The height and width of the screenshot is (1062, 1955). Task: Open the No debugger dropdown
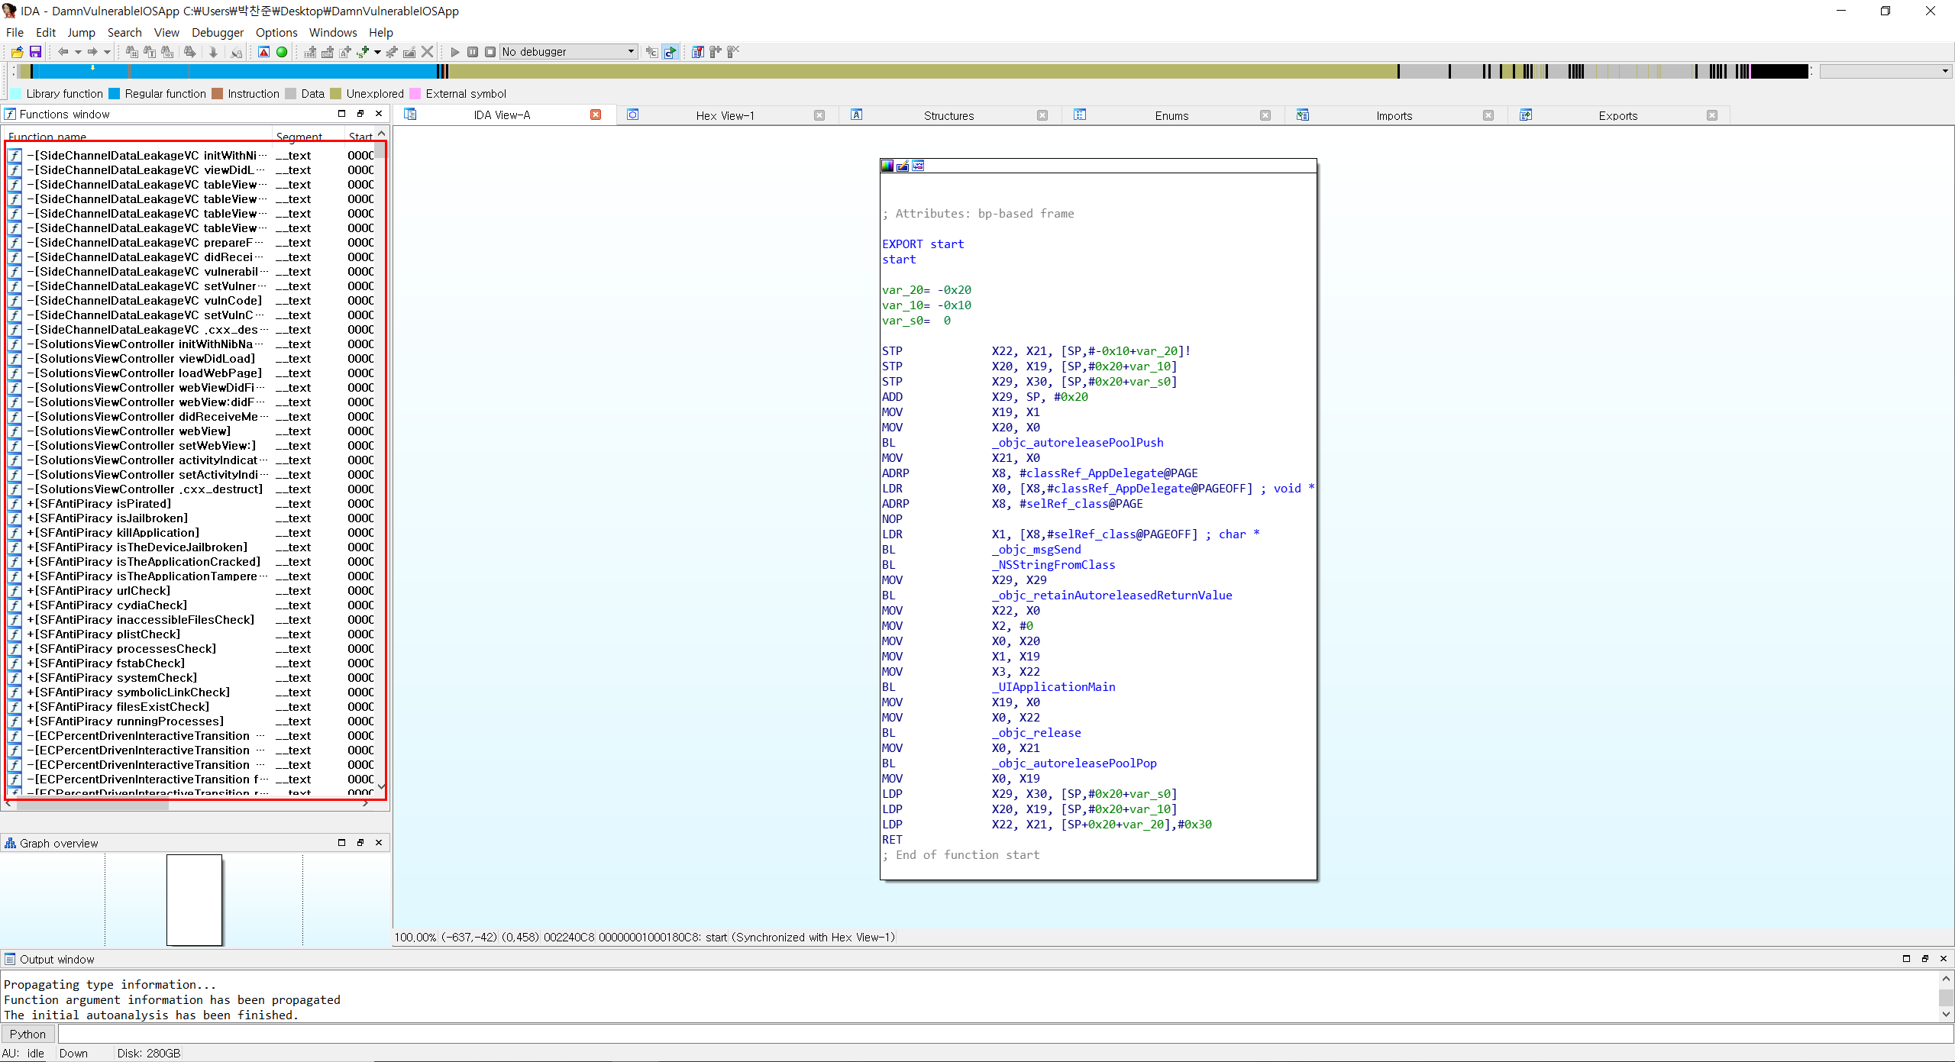pos(631,52)
